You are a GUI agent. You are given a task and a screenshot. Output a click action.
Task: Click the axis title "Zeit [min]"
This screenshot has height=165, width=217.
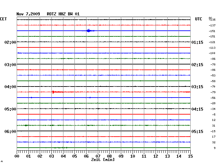tap(103, 160)
